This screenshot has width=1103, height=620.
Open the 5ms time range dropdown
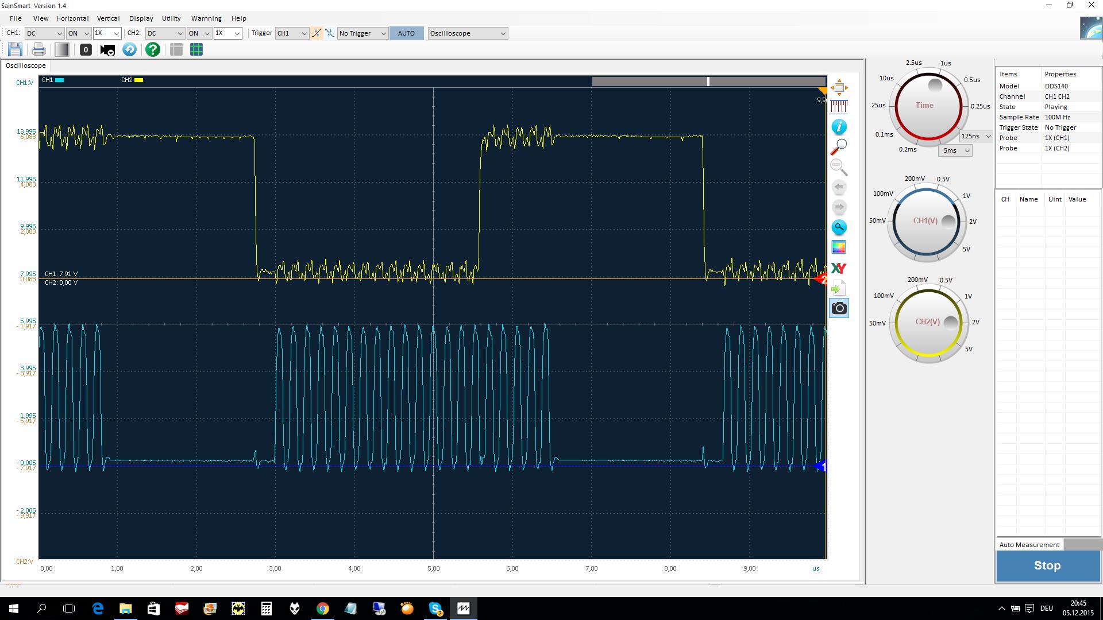pos(955,150)
